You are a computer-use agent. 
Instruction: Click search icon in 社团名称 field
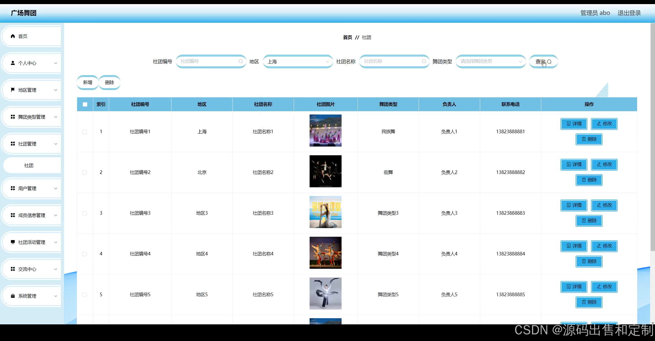pos(424,61)
